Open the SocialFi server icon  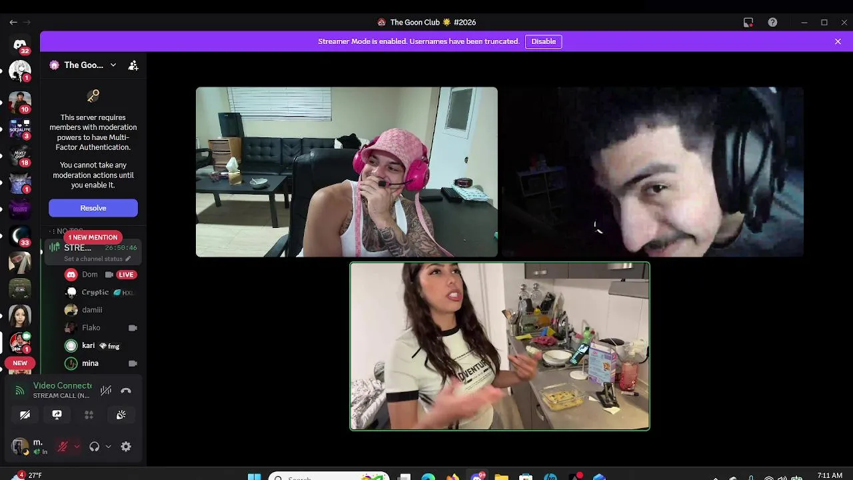20,129
